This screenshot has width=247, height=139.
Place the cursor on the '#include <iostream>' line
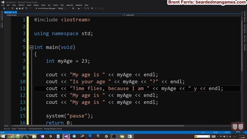click(62, 20)
